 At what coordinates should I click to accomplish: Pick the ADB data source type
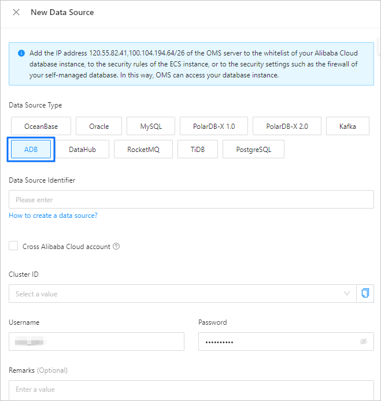31,149
